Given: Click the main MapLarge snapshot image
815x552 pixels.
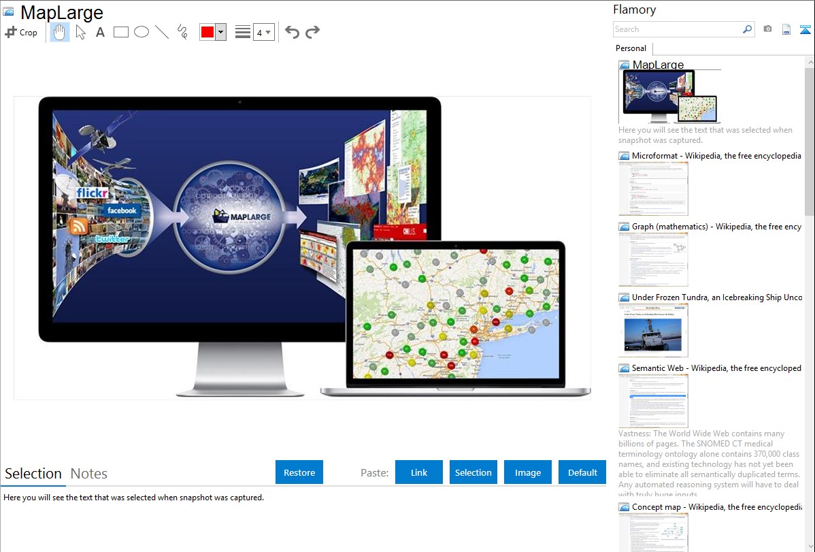Looking at the screenshot, I should tap(302, 248).
